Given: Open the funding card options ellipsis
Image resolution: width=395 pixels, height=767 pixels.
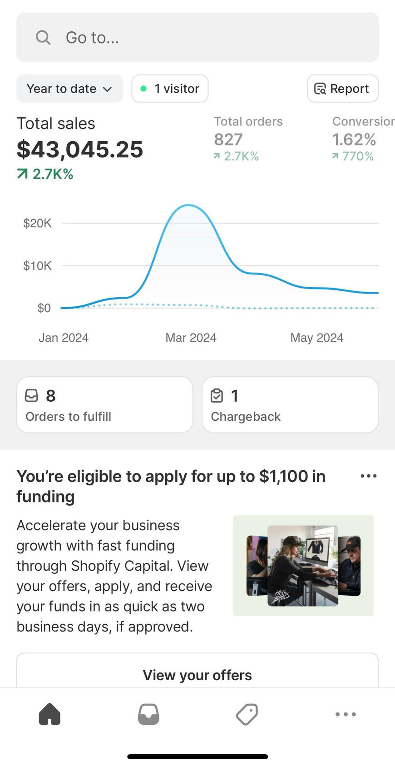Looking at the screenshot, I should 368,476.
